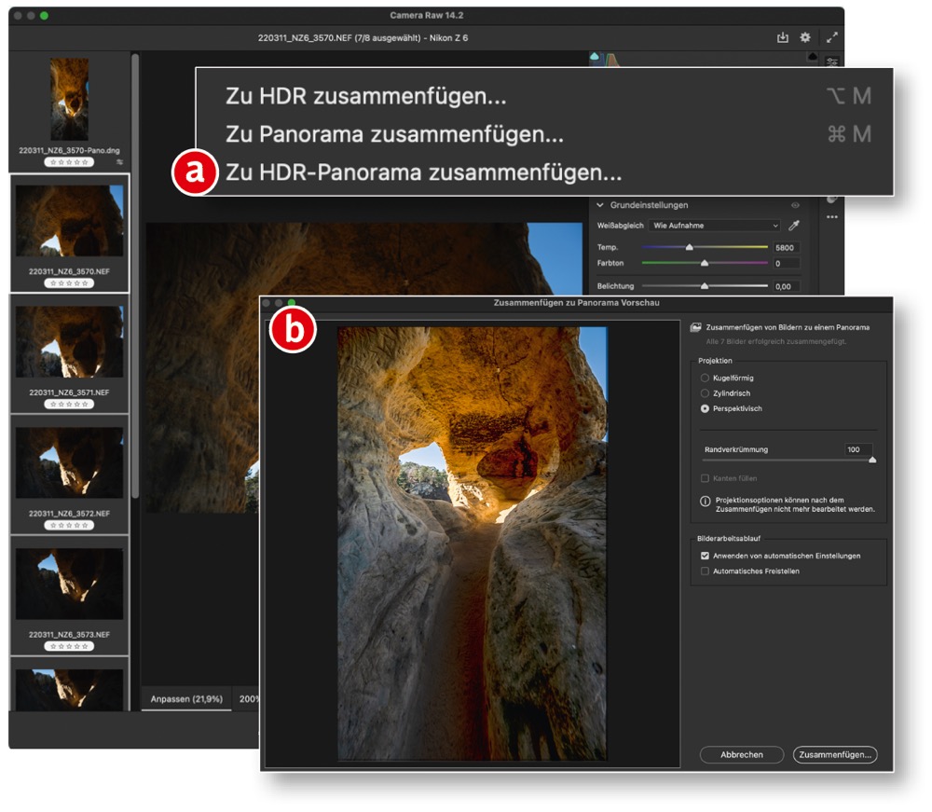Click the Randverkrümmung slider handle
The image size is (932, 812).
pyautogui.click(x=872, y=459)
